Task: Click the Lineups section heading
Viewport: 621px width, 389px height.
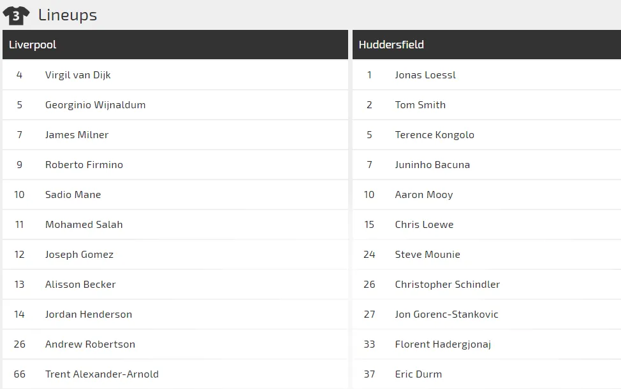Action: [68, 15]
